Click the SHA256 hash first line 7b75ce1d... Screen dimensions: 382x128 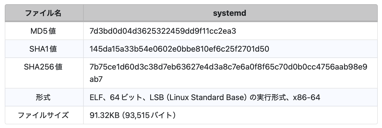[228, 67]
